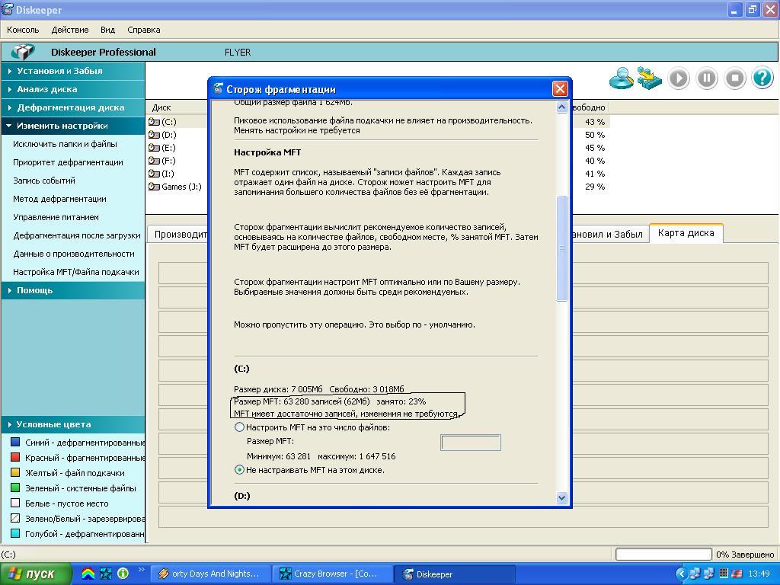Click the rainbow icon in Quick Launch
The height and width of the screenshot is (585, 780).
click(x=88, y=574)
